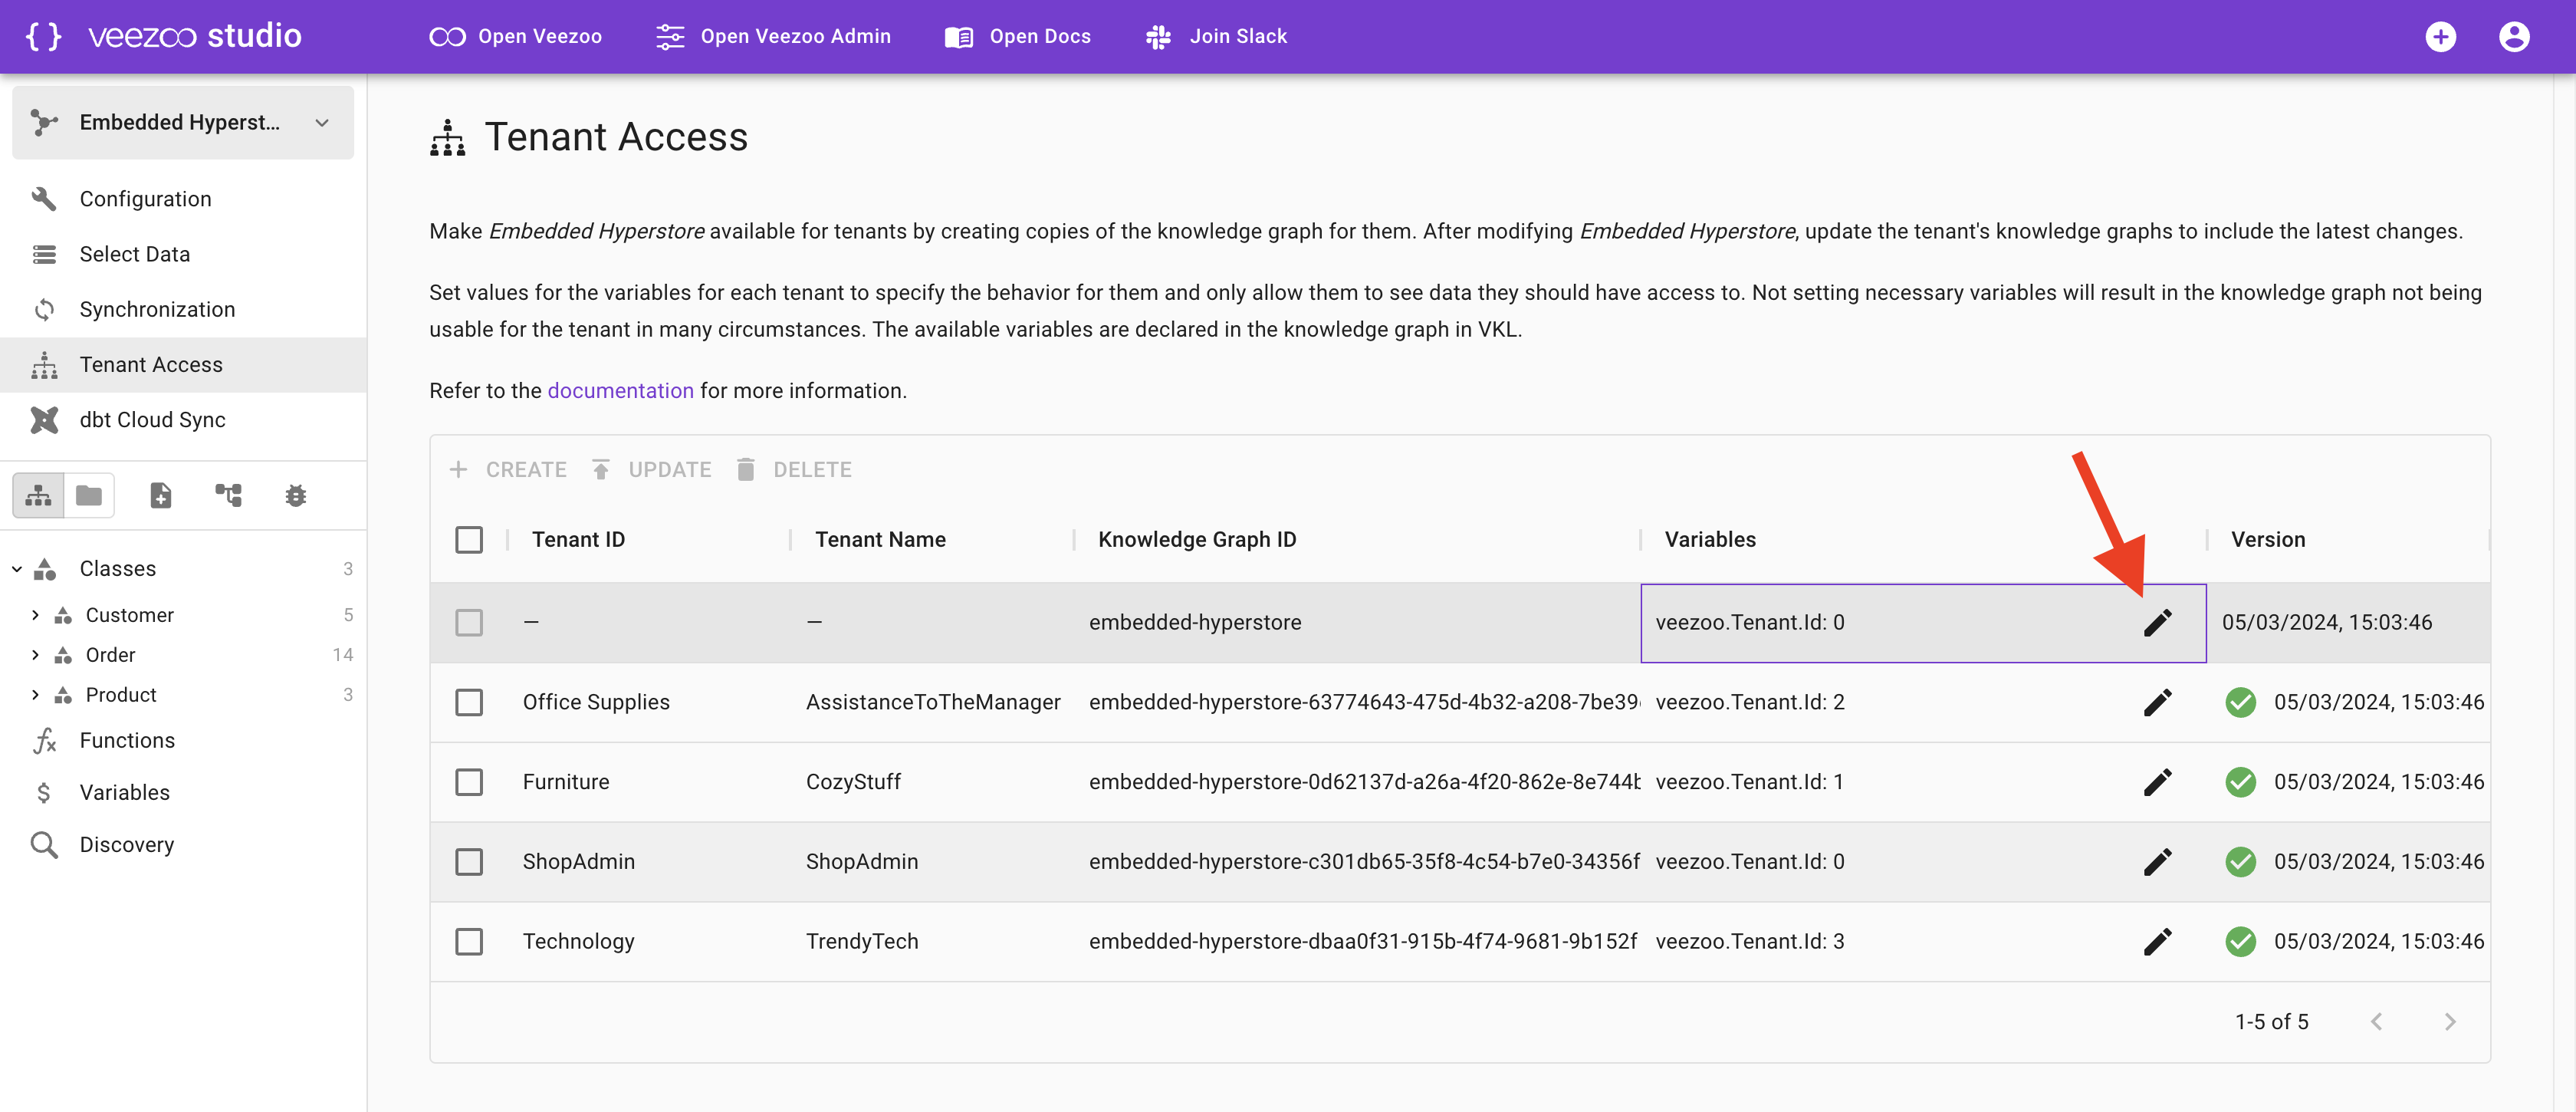2576x1112 pixels.
Task: Open the documentation link
Action: pyautogui.click(x=620, y=391)
